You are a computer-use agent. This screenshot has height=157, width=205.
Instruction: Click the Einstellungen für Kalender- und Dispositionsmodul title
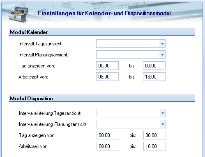click(104, 13)
